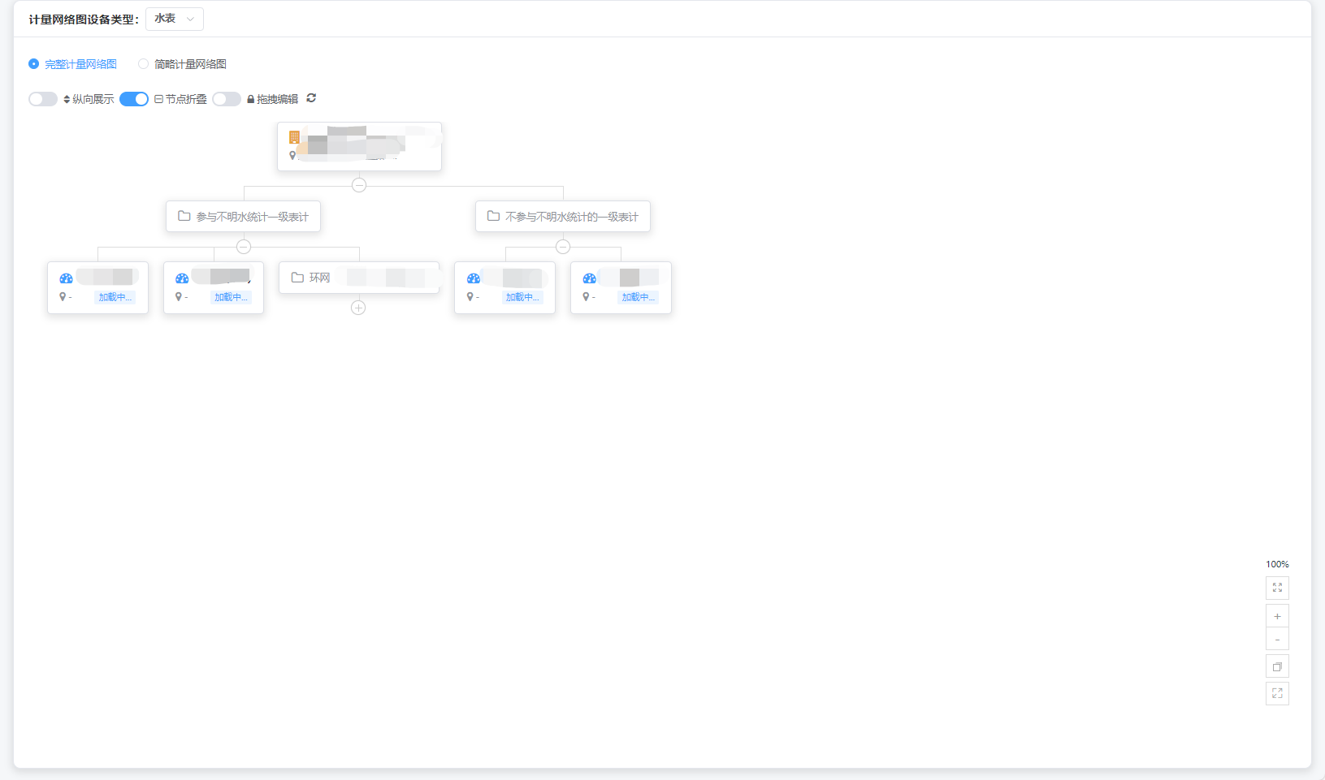Disable the 节点折叠 toggle switch

tap(134, 99)
